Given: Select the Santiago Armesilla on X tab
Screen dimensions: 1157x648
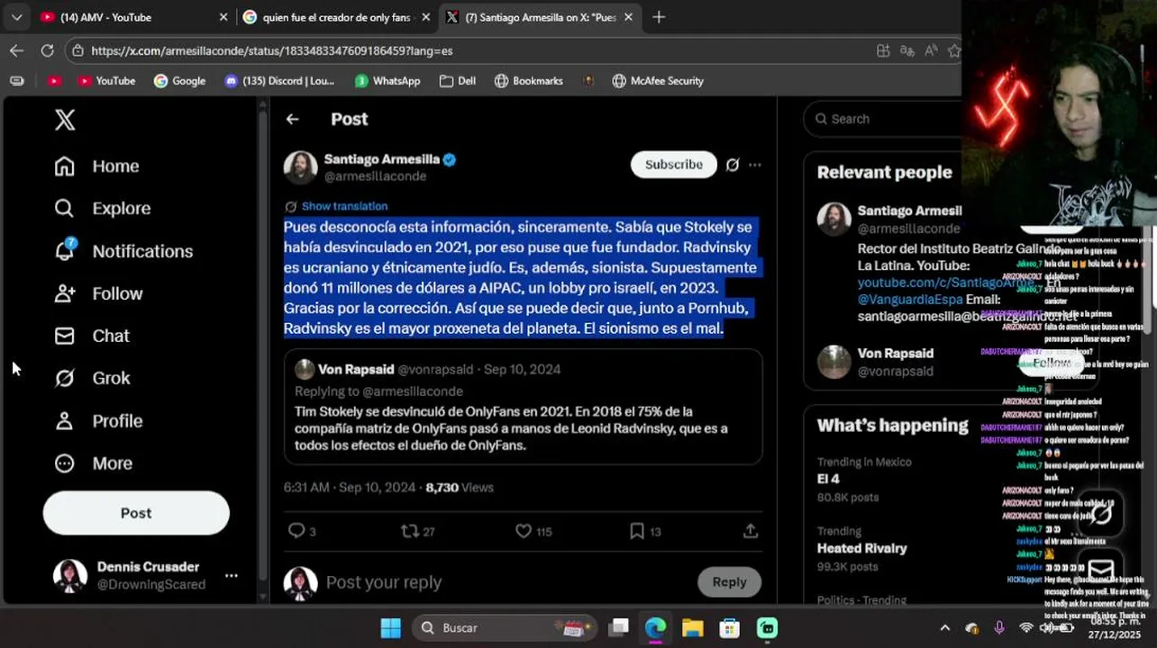Looking at the screenshot, I should click(539, 17).
